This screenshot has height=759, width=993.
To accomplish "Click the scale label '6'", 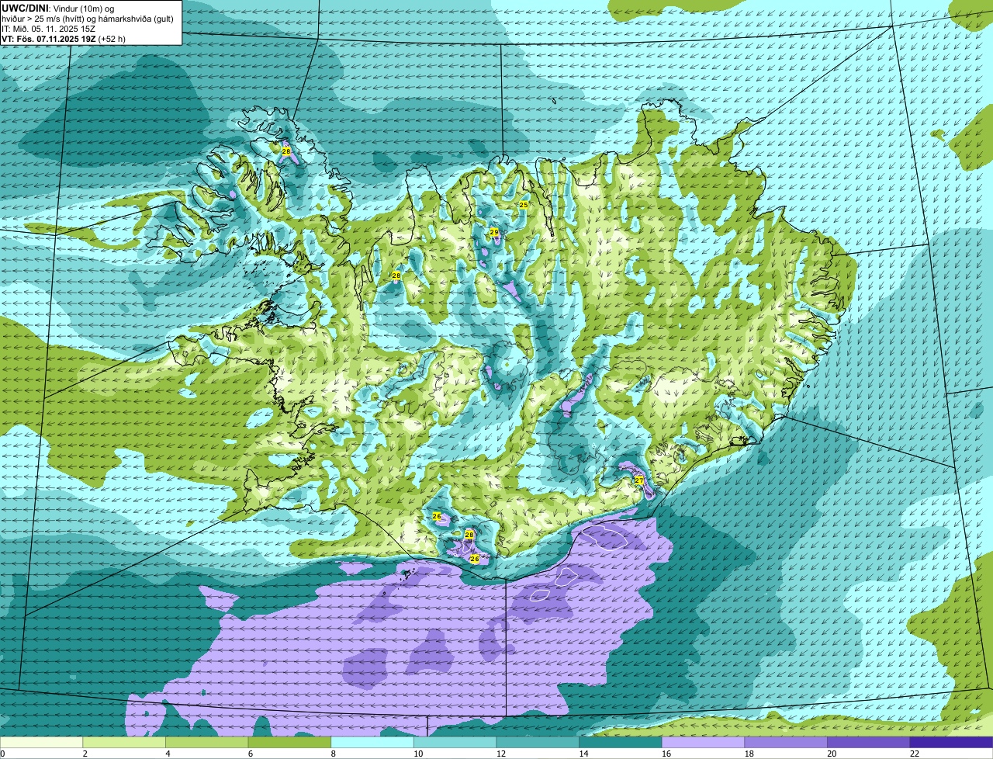I will 250,754.
